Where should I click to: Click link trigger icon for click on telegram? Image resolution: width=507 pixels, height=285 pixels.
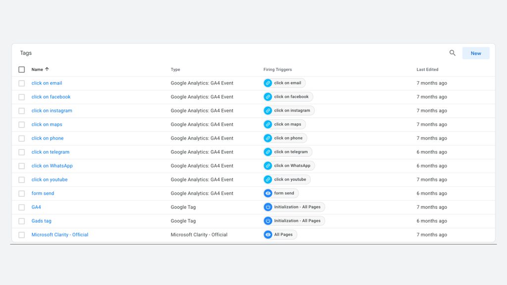pyautogui.click(x=268, y=152)
